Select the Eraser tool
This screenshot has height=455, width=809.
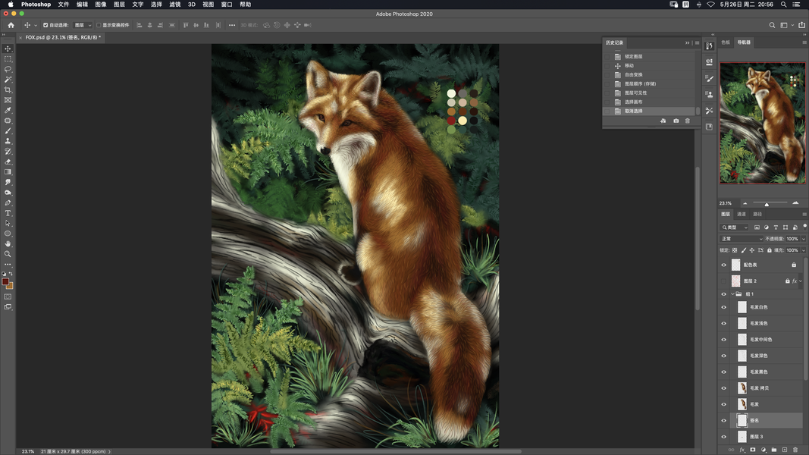8,162
